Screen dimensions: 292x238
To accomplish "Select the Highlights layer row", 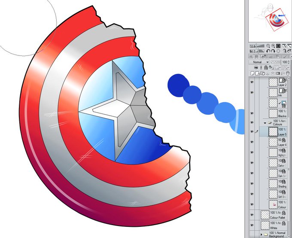I will (273, 153).
